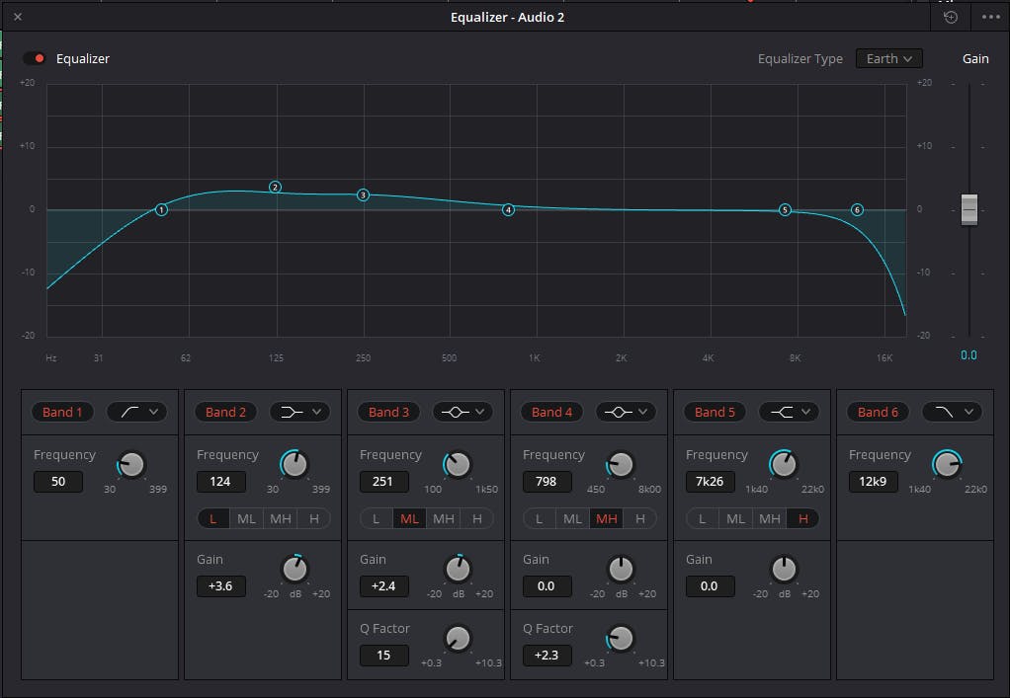Click Band 2 frequency field showing 124
1010x698 pixels.
tap(221, 481)
